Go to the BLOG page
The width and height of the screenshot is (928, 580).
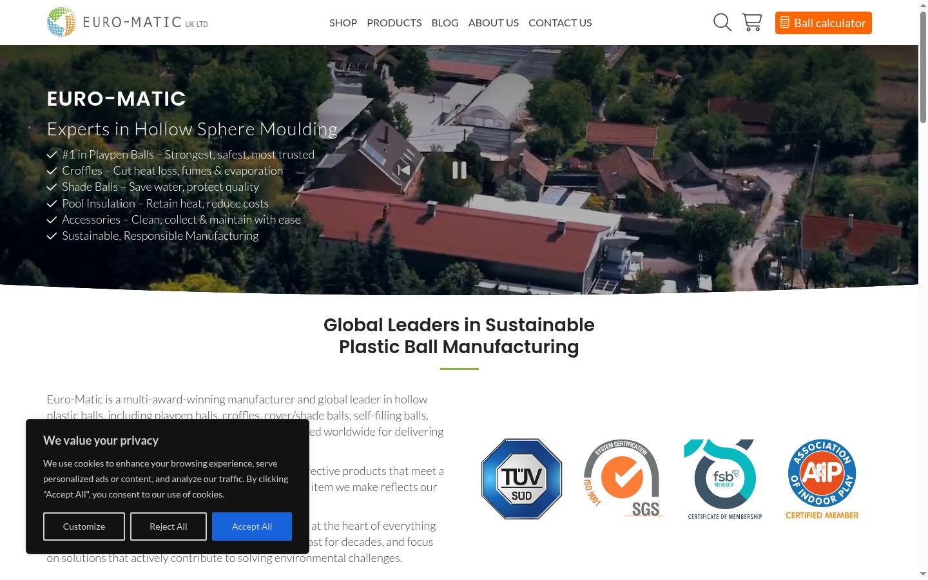point(445,23)
